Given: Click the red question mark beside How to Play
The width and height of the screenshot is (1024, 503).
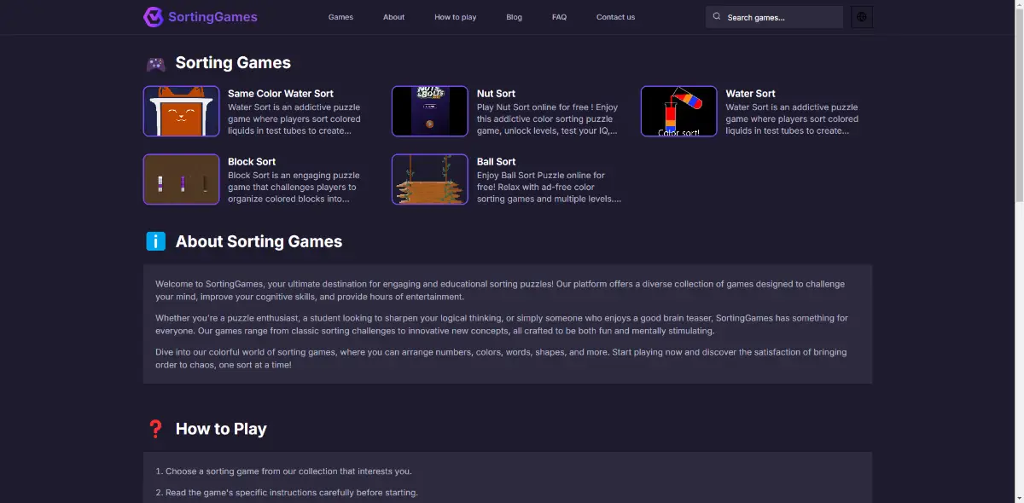Looking at the screenshot, I should click(156, 429).
